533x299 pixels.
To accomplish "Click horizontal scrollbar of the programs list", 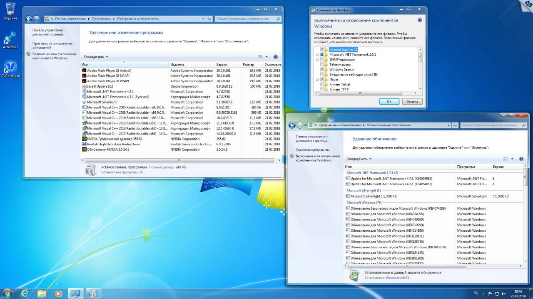I will pyautogui.click(x=179, y=160).
